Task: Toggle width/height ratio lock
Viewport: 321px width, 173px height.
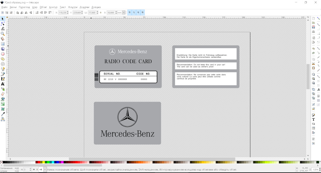Action: [x=101, y=12]
